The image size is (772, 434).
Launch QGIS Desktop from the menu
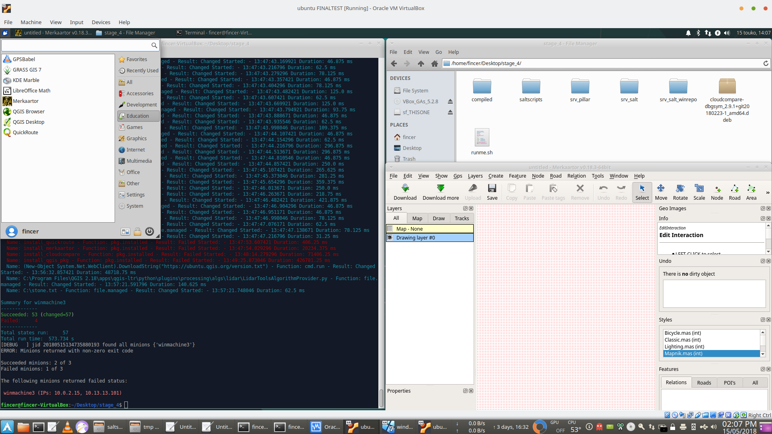pos(28,122)
